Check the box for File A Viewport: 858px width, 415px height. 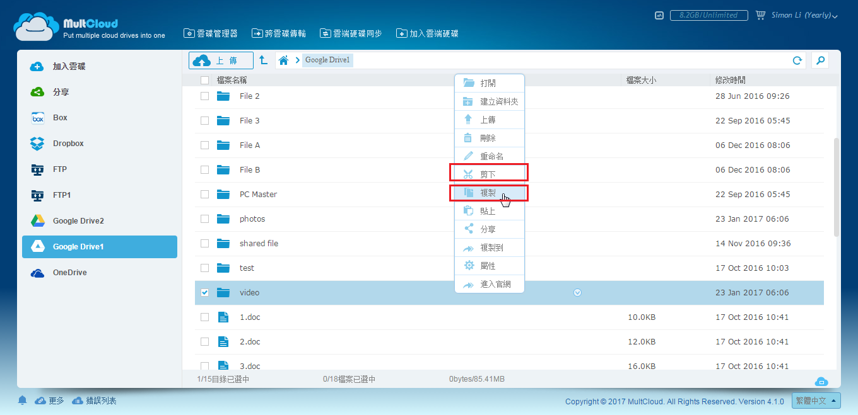coord(204,145)
